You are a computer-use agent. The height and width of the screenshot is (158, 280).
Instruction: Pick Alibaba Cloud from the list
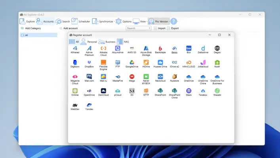(x=103, y=51)
